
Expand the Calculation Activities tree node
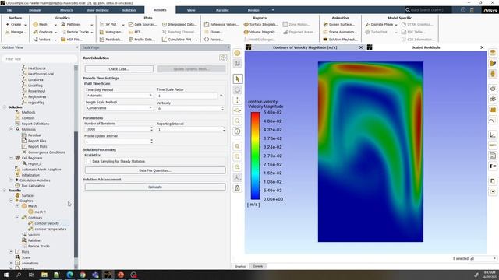pos(11,180)
